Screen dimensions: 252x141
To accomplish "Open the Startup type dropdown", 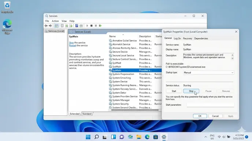I will (208, 72).
